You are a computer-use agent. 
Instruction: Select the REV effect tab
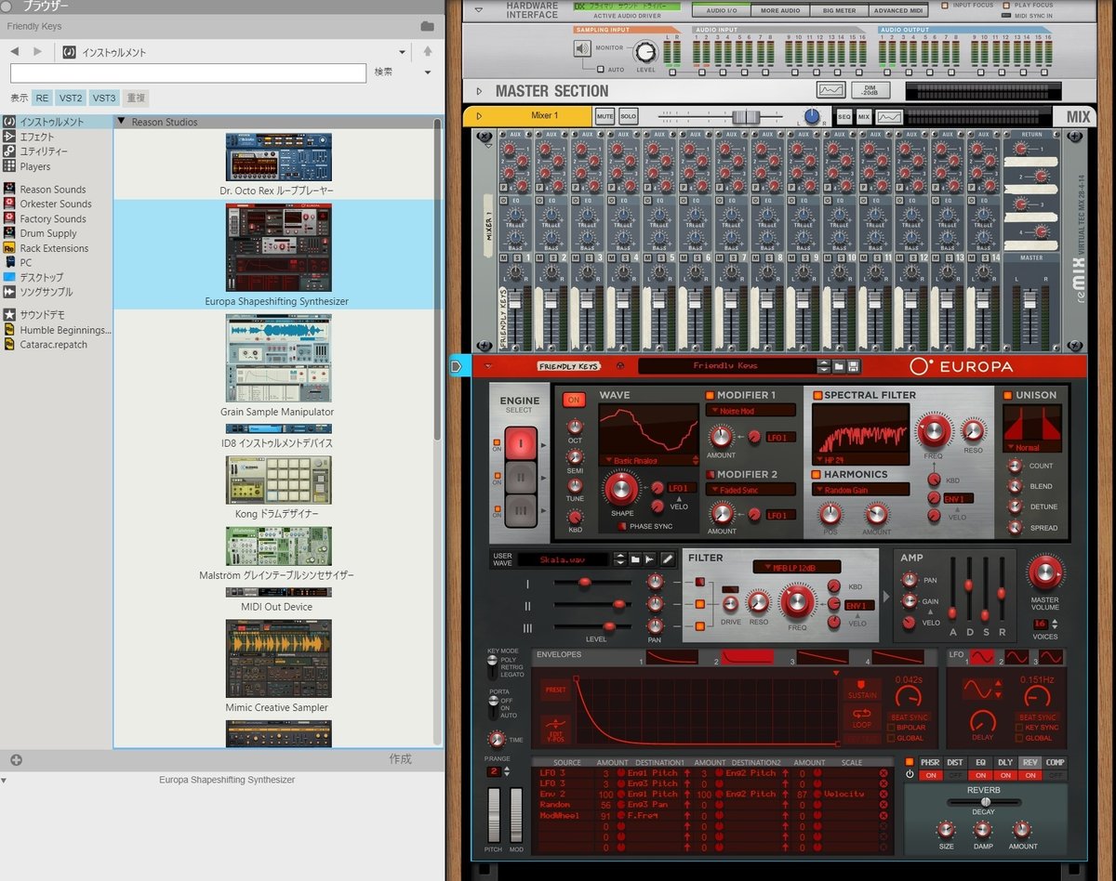click(x=1030, y=762)
